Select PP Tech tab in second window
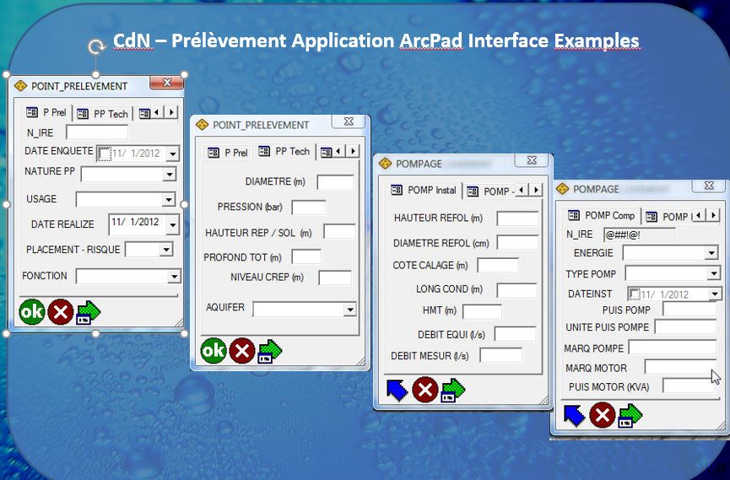 point(284,151)
